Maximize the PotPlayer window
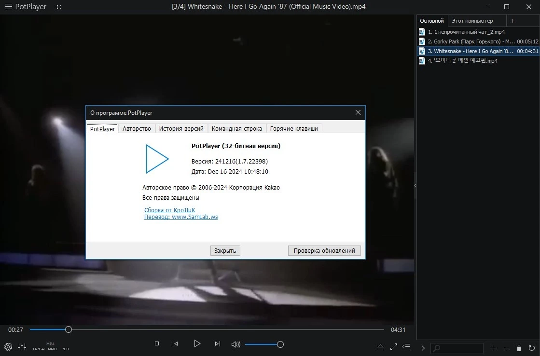540x356 pixels. (x=507, y=7)
